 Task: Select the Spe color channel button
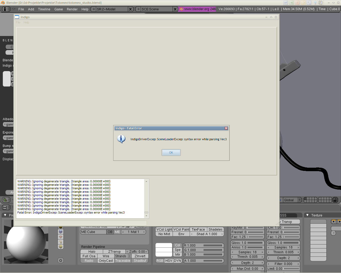pyautogui.click(x=177, y=250)
